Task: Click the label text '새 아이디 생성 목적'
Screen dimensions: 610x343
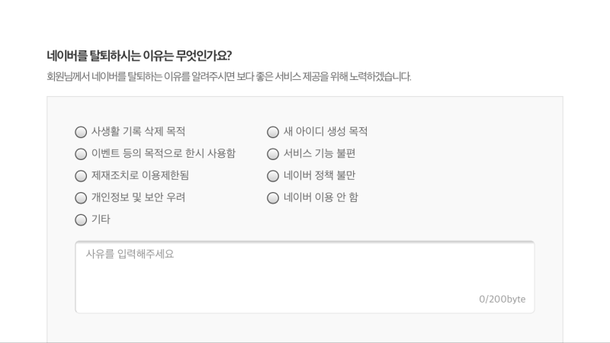Action: [x=326, y=131]
